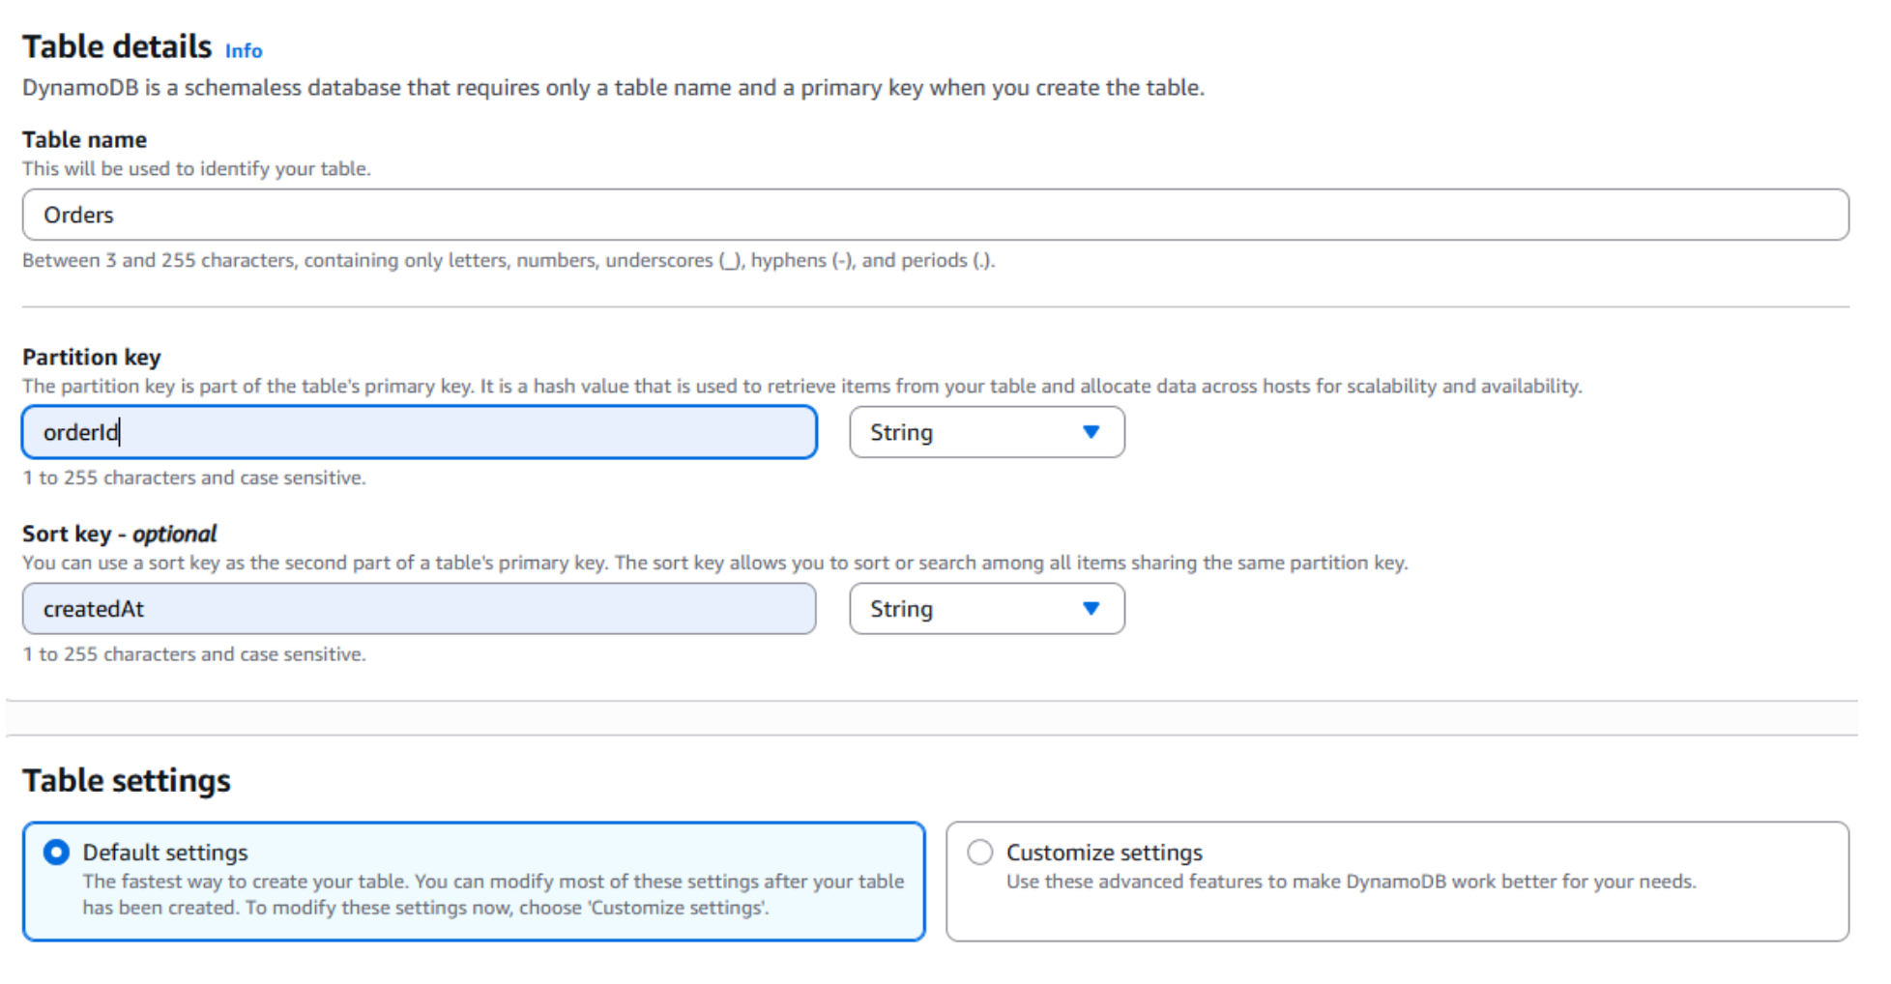Click the Table details heading
Screen dimensions: 1891x984
[x=117, y=46]
